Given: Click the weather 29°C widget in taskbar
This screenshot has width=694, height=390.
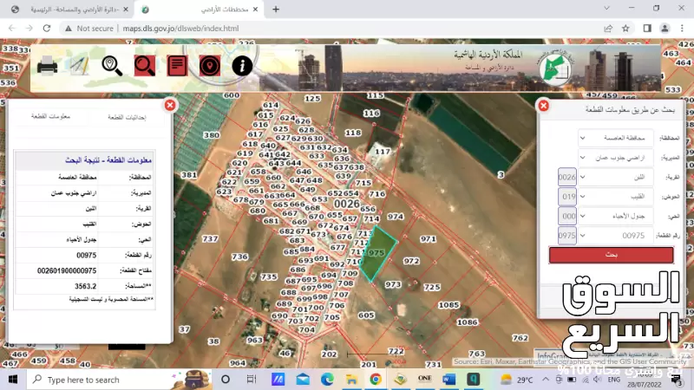Looking at the screenshot, I should point(515,380).
